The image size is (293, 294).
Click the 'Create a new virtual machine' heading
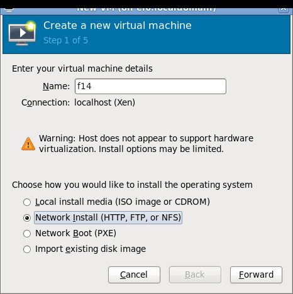(x=118, y=26)
